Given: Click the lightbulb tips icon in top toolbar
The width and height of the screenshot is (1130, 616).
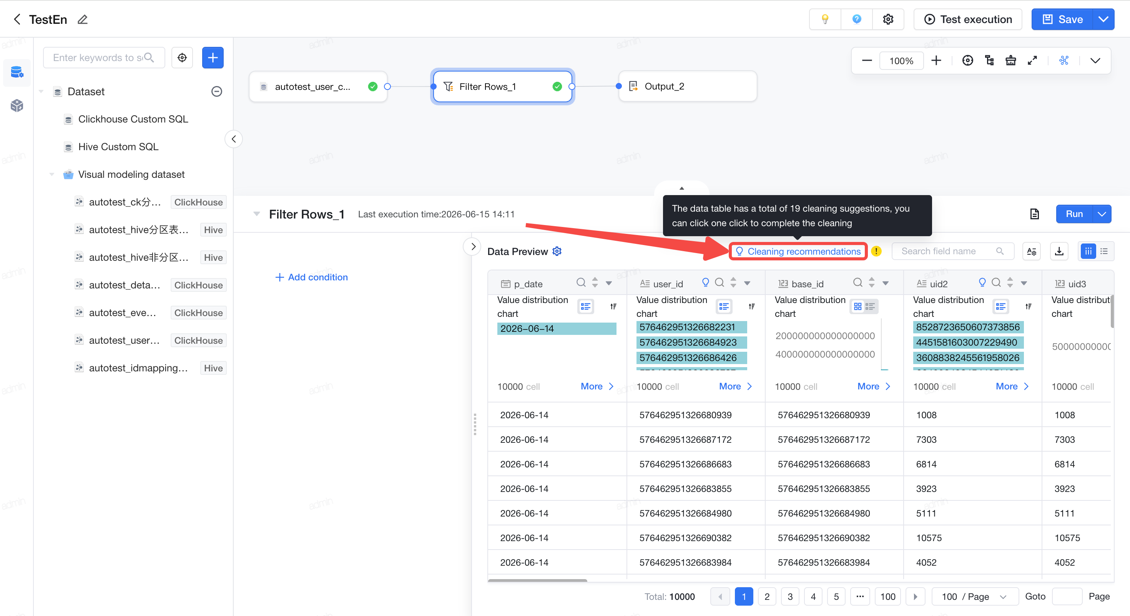Looking at the screenshot, I should (x=825, y=19).
